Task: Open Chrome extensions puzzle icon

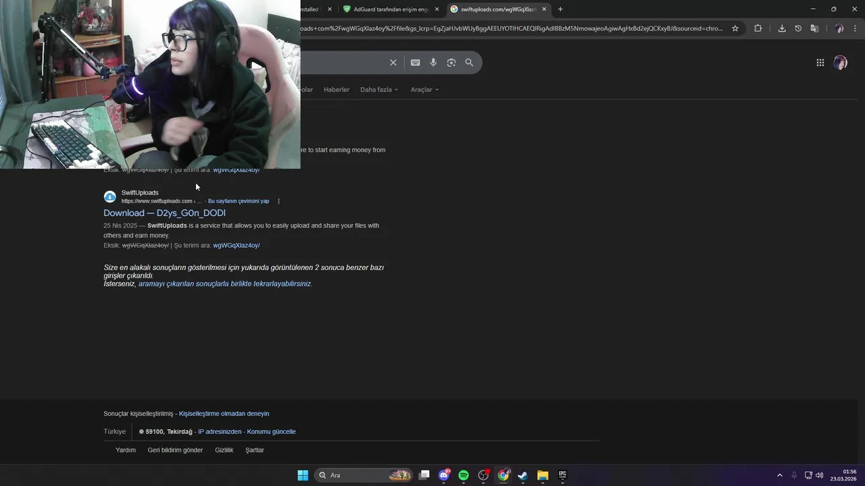Action: [758, 28]
